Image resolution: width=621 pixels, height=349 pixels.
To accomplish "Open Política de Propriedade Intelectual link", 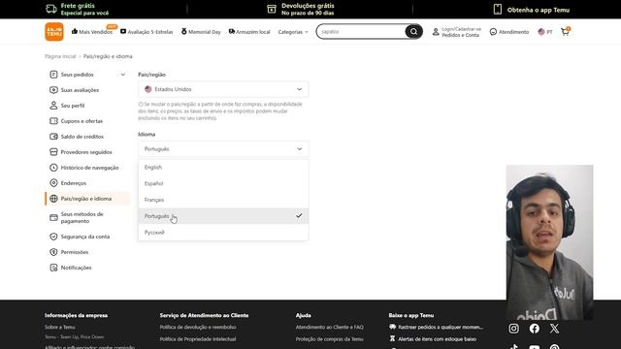I will coord(198,338).
